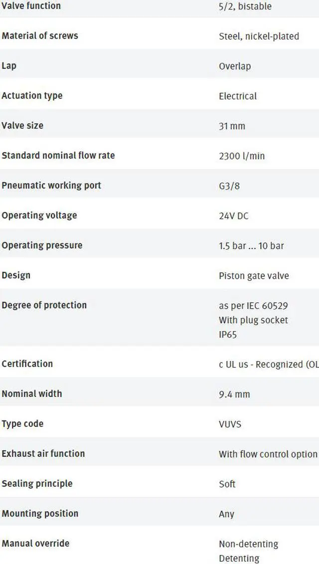319x564 pixels.
Task: Click the 'With flow control option' value
Action: click(268, 454)
